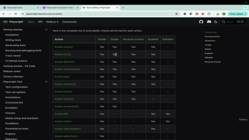Image resolution: width=249 pixels, height=140 pixels.
Task: Click the Editable column header link
Action: point(168,39)
